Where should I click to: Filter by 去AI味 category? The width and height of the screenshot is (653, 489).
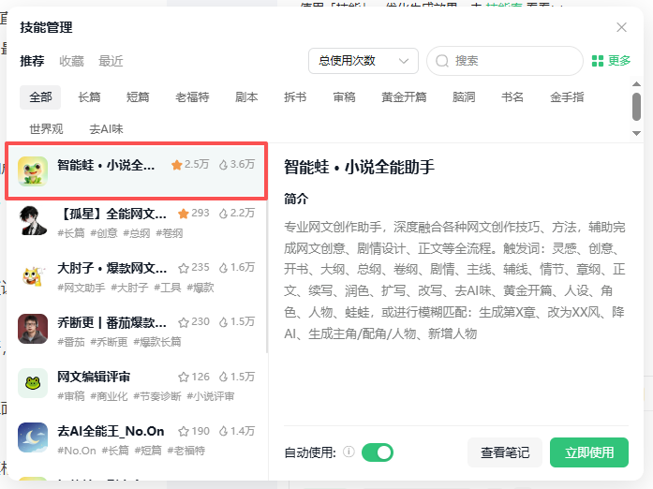tap(106, 129)
